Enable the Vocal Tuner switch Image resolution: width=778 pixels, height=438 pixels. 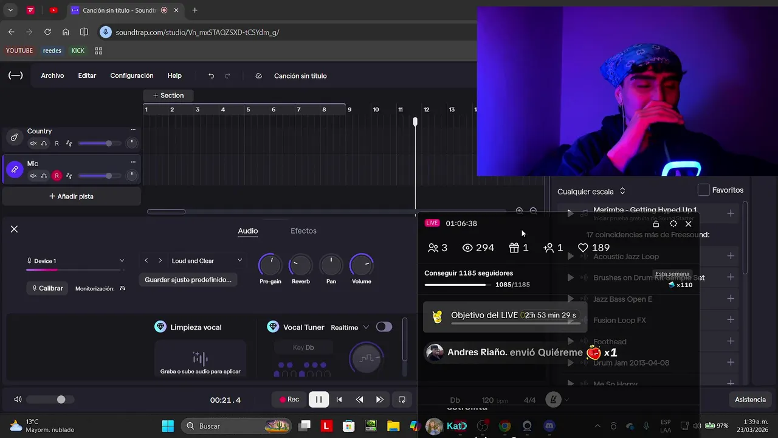pos(384,327)
